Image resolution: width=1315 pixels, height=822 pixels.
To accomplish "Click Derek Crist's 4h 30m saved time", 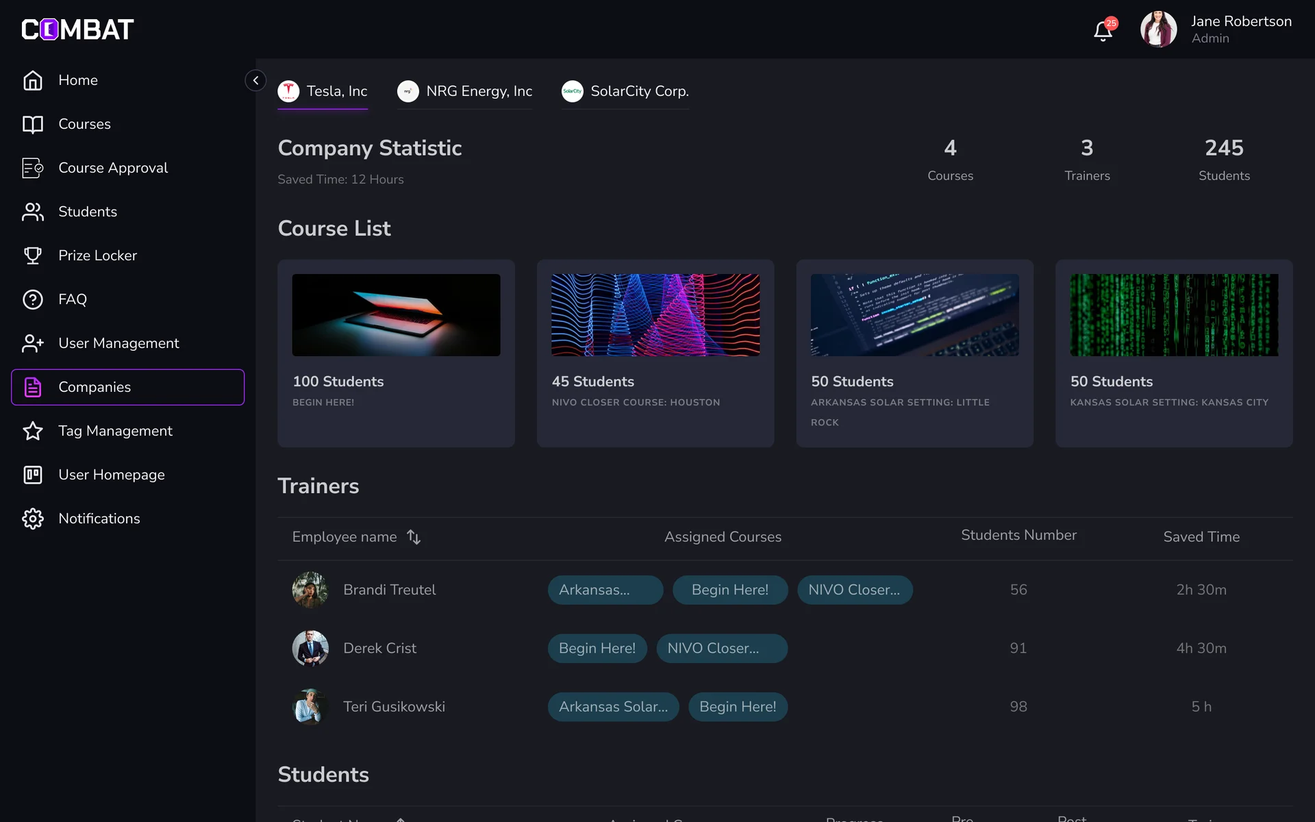I will tap(1201, 648).
